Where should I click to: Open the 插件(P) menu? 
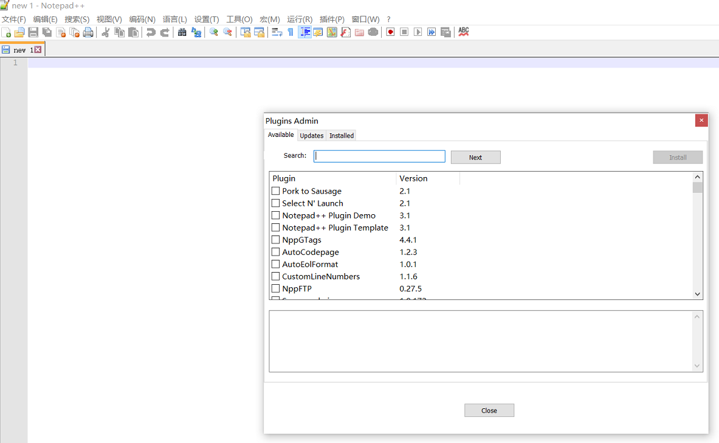(332, 19)
